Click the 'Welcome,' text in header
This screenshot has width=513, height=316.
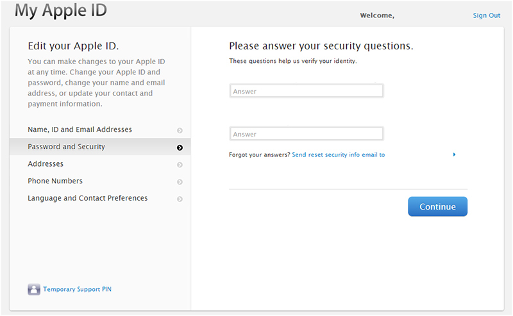click(x=377, y=15)
